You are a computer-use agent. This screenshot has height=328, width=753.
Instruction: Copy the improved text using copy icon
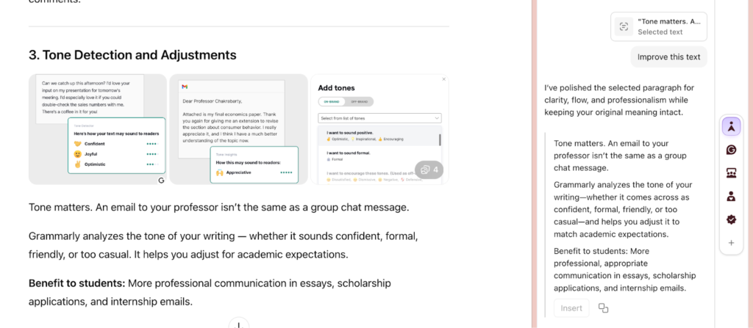click(x=603, y=308)
